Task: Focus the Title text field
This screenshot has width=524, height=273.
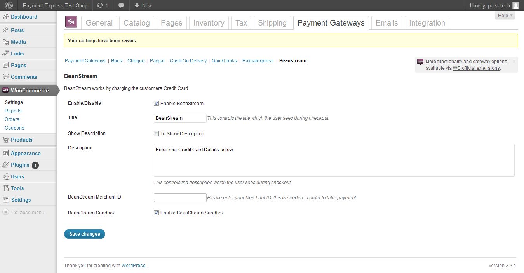Action: [x=180, y=118]
